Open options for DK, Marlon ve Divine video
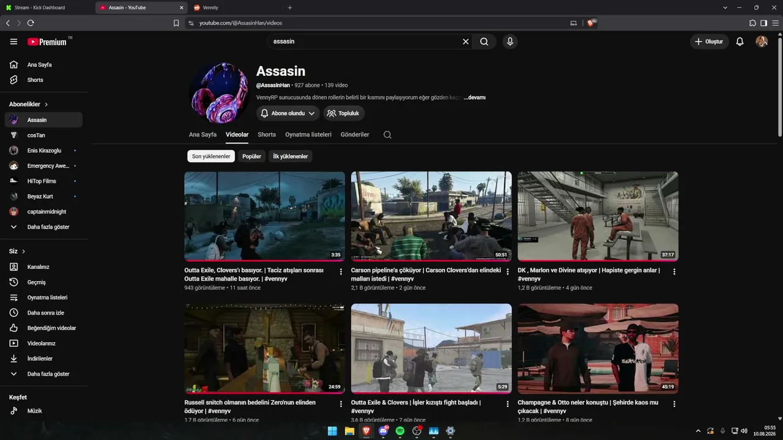 click(x=674, y=271)
